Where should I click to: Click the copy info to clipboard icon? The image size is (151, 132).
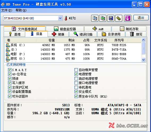[x=95, y=18]
